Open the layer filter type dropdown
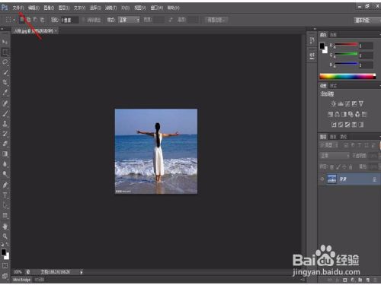381x285 pixels. pos(329,145)
